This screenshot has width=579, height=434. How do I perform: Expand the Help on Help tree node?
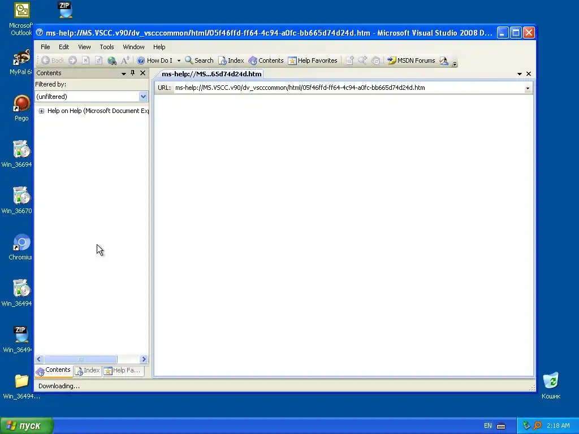41,111
